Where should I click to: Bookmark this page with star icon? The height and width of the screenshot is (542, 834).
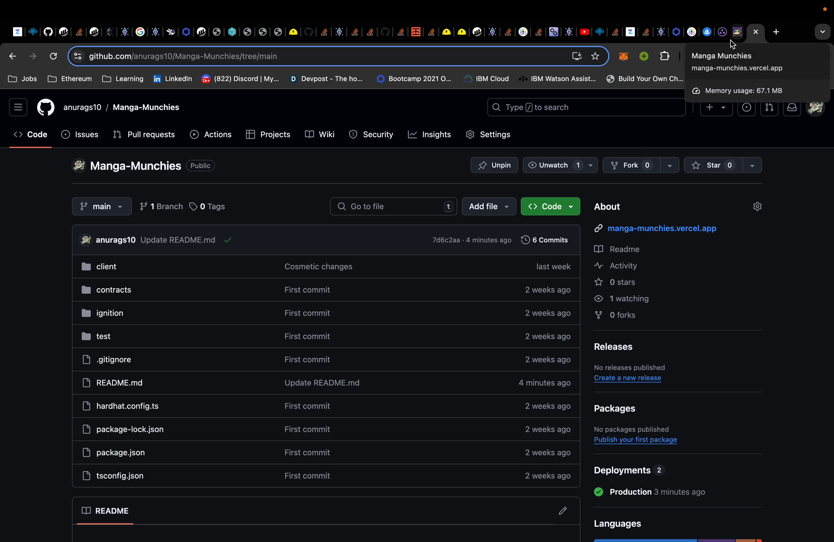(x=595, y=56)
